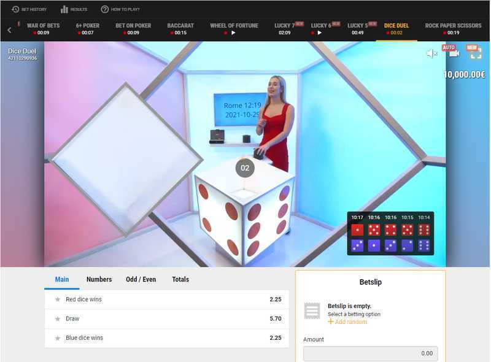Click the plus icon for Add random
Image resolution: width=491 pixels, height=362 pixels.
(330, 322)
